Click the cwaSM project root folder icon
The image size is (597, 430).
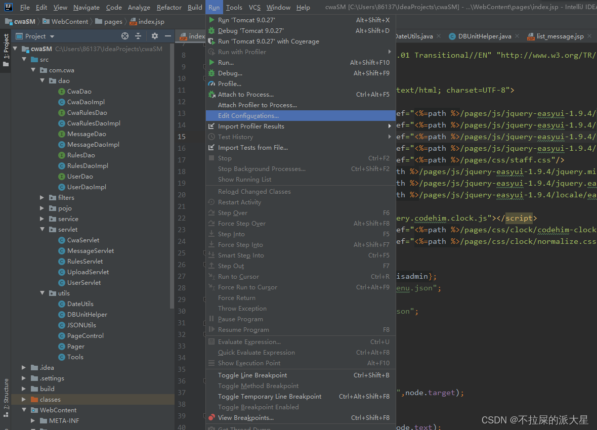click(x=25, y=49)
